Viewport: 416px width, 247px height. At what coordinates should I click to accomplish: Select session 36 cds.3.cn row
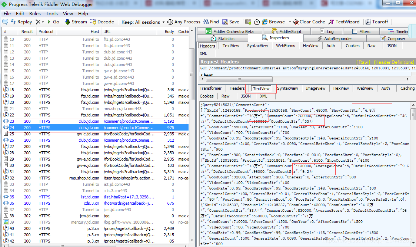click(x=95, y=203)
